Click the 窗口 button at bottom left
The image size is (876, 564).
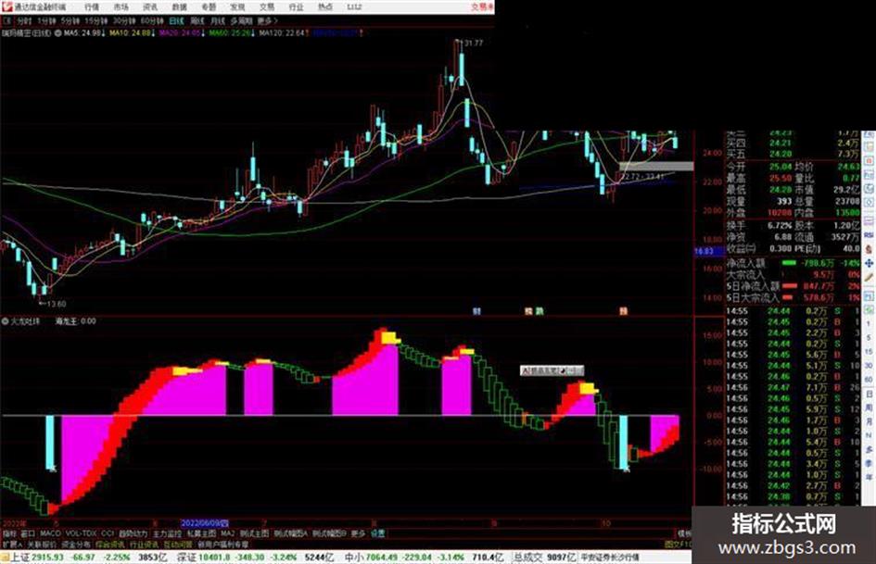point(28,533)
